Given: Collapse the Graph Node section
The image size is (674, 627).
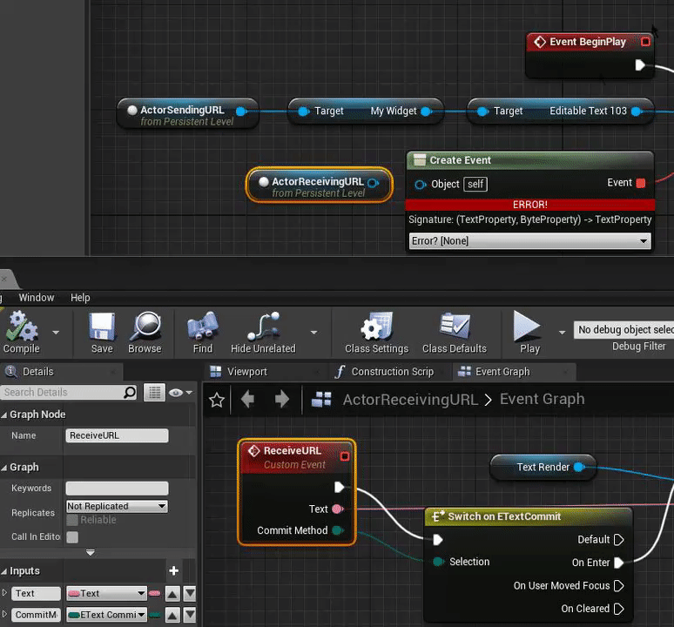Looking at the screenshot, I should (x=4, y=415).
